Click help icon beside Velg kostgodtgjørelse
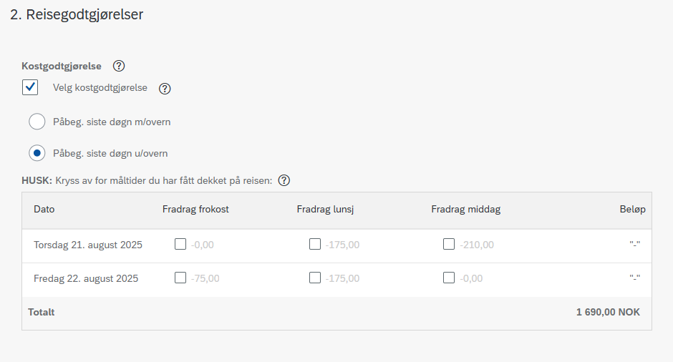The image size is (673, 362). click(165, 89)
